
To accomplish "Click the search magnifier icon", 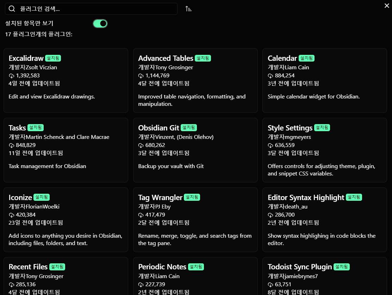I will [x=12, y=9].
